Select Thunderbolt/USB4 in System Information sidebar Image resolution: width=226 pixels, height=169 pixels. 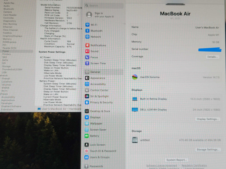(12, 69)
